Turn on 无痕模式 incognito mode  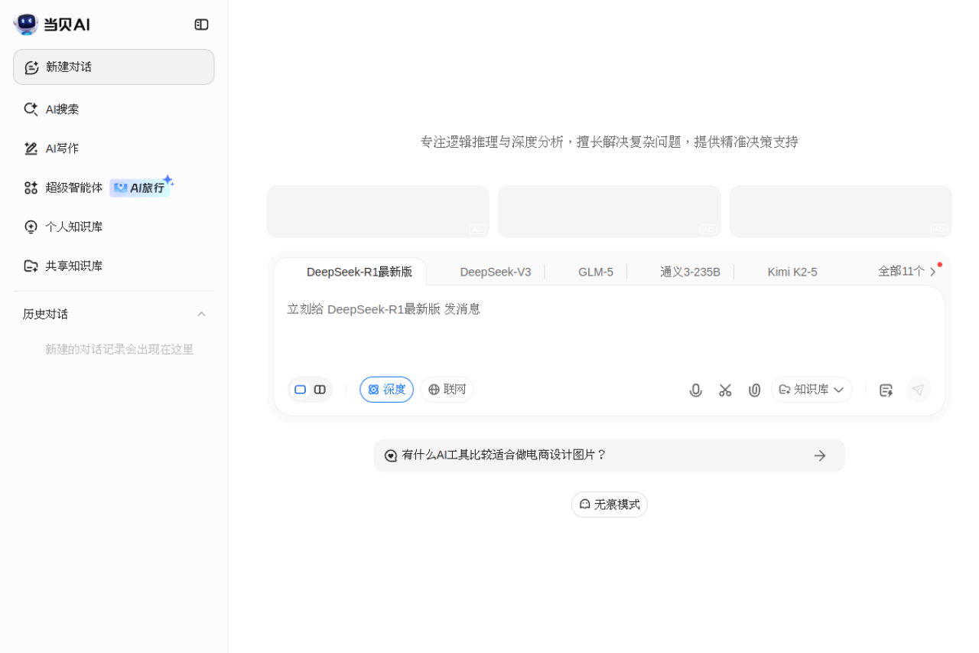click(x=609, y=504)
